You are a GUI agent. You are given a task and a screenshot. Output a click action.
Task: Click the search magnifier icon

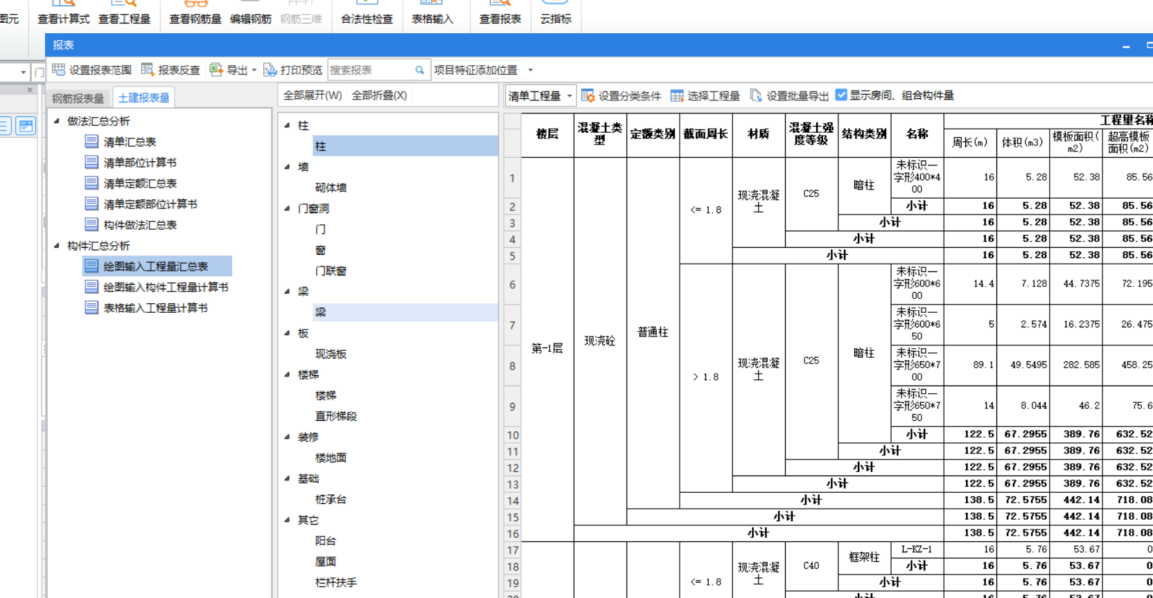(x=419, y=70)
